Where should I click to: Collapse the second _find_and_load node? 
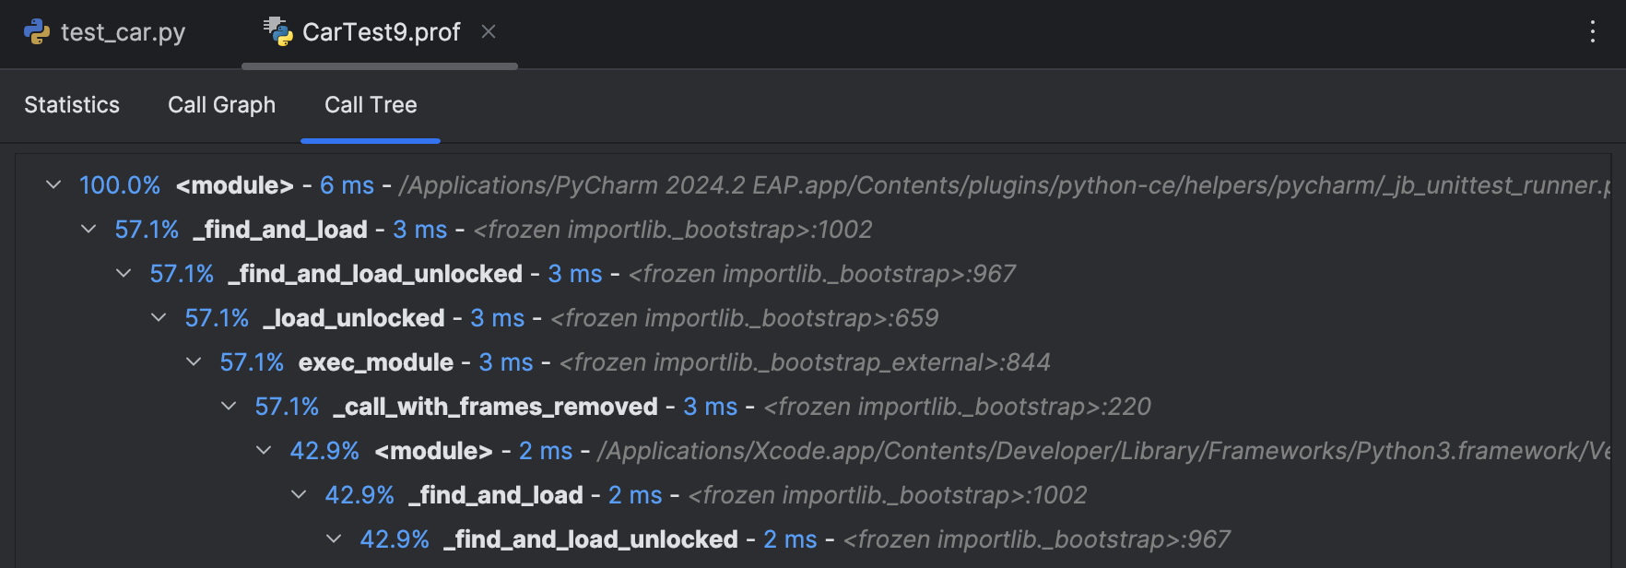(x=298, y=494)
